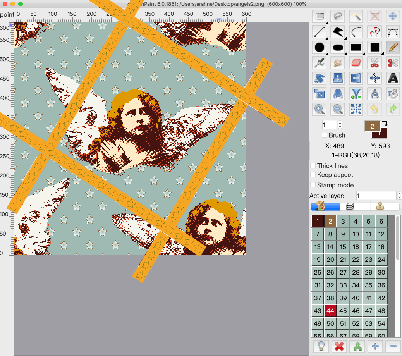Viewport: 402px width, 356px height.
Task: Select the filled rectangle tool
Action: click(356, 47)
